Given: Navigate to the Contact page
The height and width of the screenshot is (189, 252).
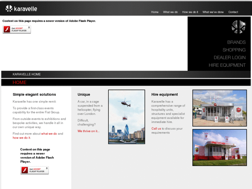Looking at the screenshot, I should [233, 12].
